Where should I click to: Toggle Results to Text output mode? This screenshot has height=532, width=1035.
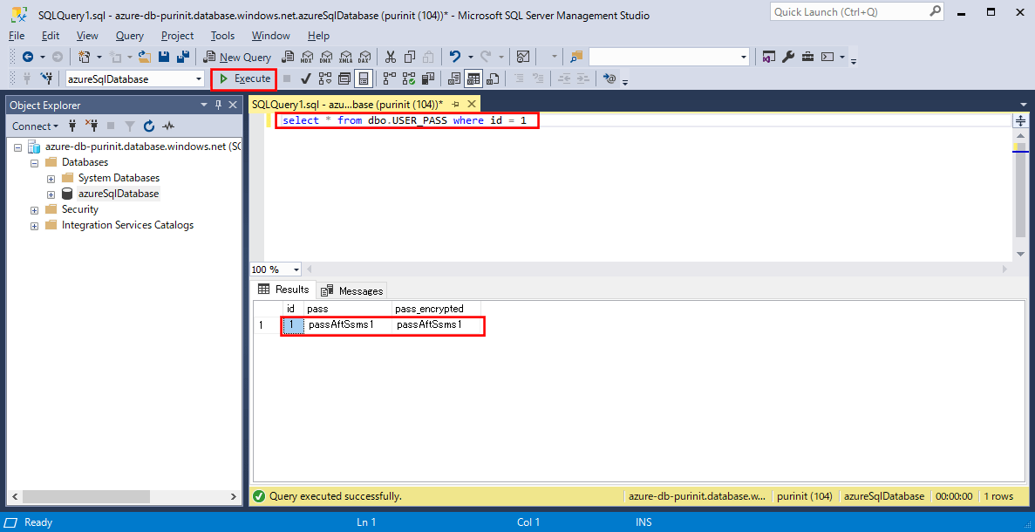pyautogui.click(x=454, y=79)
